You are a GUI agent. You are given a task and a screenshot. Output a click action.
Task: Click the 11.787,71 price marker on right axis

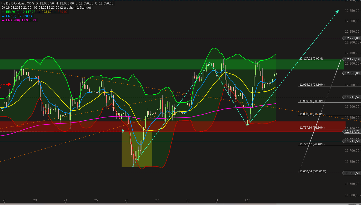[x=352, y=131]
